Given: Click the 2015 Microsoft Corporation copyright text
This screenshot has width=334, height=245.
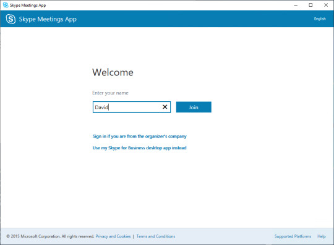Looking at the screenshot, I should tap(50, 236).
